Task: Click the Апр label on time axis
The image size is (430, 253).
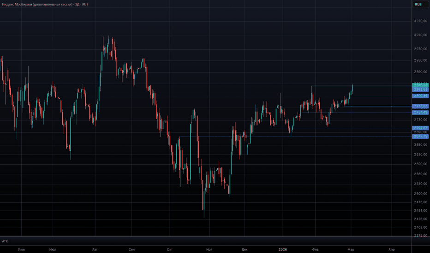Action: (392, 249)
